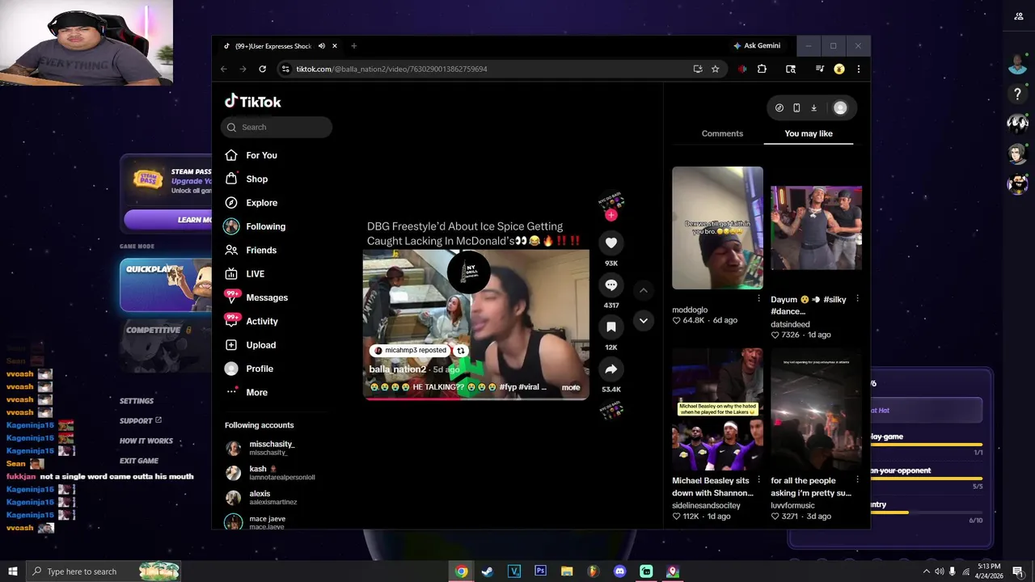
Task: Open options for Dayum silky dance video
Action: 857,299
